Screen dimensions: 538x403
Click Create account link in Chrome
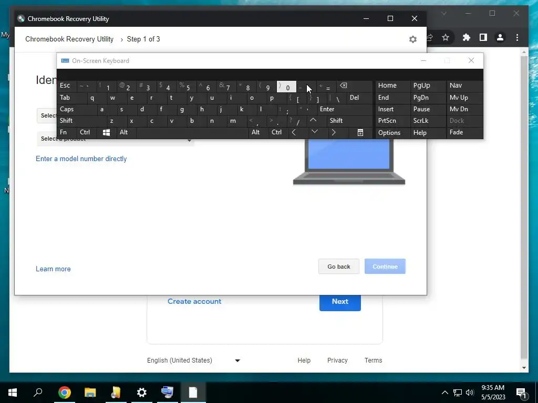[x=194, y=302]
